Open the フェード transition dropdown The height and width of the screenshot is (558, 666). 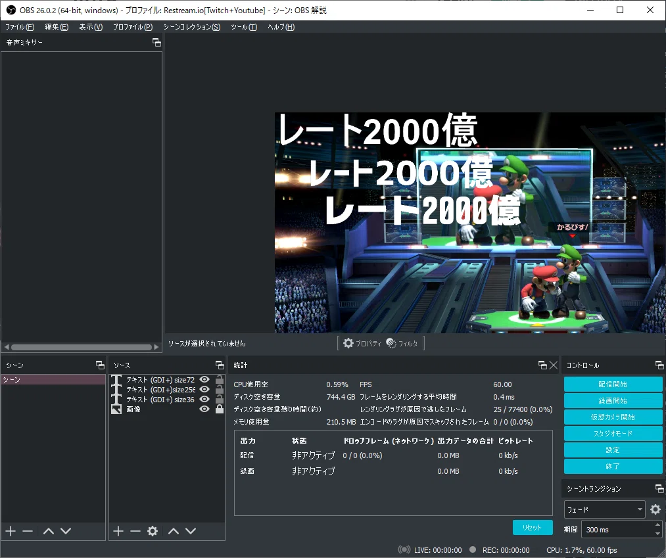click(x=604, y=509)
